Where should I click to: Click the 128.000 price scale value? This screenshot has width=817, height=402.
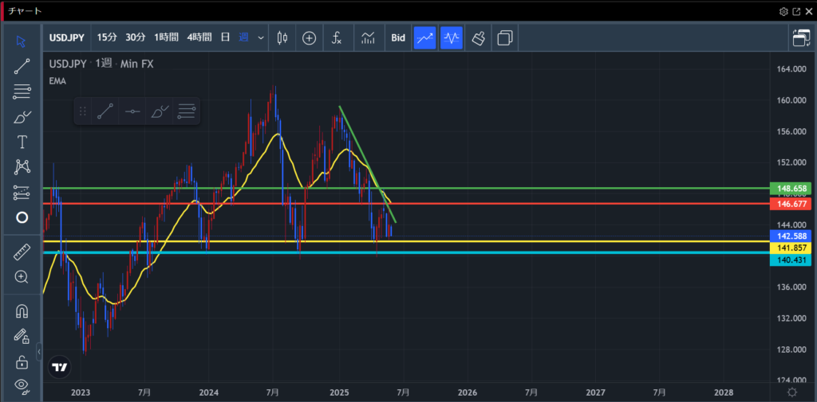click(x=791, y=349)
